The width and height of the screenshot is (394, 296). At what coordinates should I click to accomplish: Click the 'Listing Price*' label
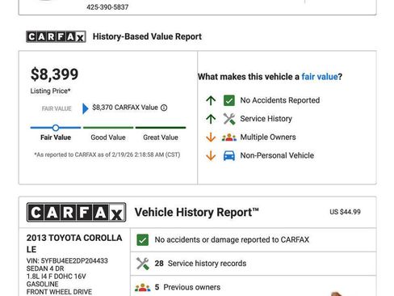tap(50, 91)
